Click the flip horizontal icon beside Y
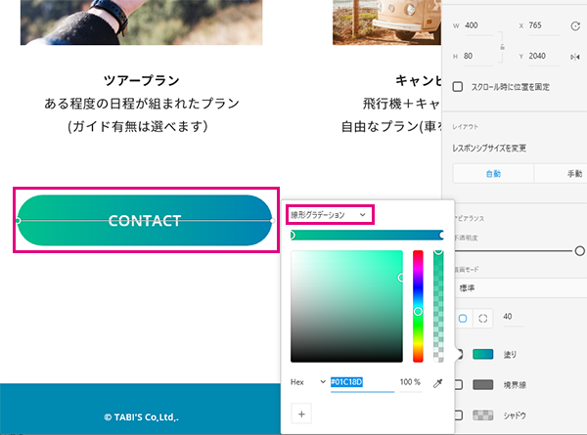Viewport: 587px width, 435px height. 577,57
